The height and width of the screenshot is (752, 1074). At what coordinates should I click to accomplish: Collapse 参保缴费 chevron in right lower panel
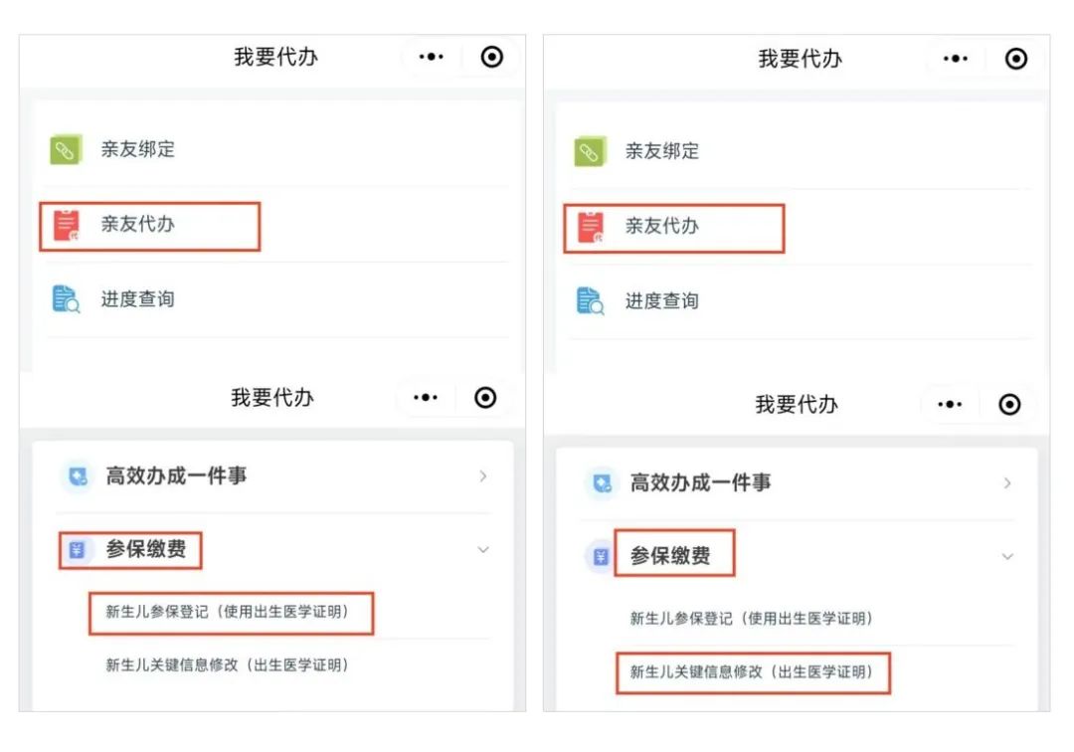click(x=1006, y=557)
